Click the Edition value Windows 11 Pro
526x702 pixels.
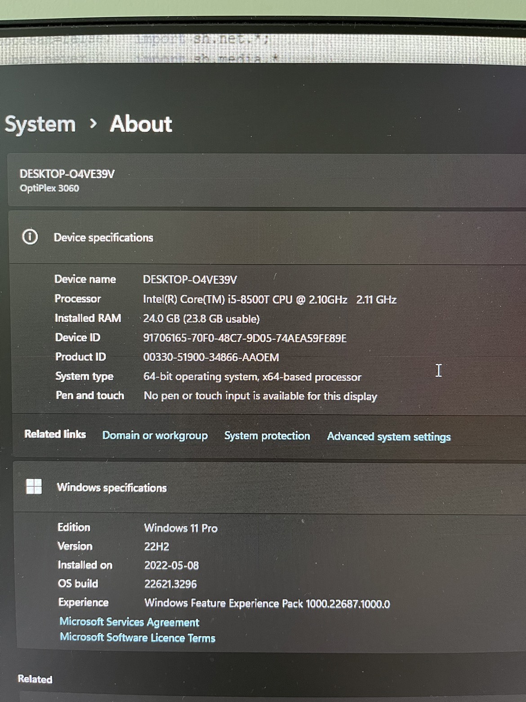181,528
